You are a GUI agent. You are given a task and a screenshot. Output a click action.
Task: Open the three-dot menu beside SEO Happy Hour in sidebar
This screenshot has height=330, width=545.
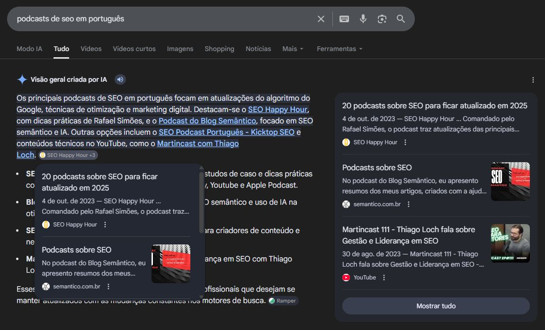point(405,142)
